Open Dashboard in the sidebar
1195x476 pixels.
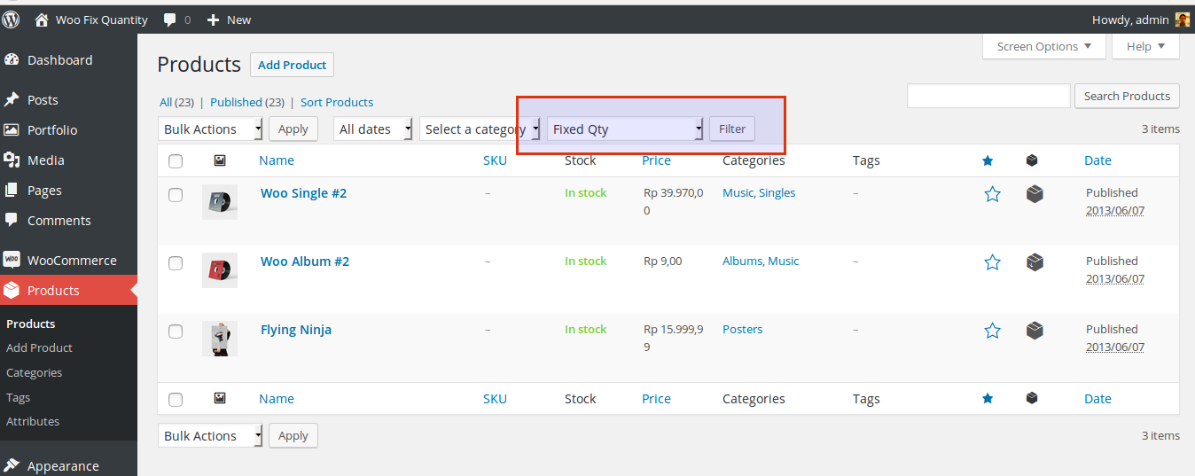[x=68, y=60]
